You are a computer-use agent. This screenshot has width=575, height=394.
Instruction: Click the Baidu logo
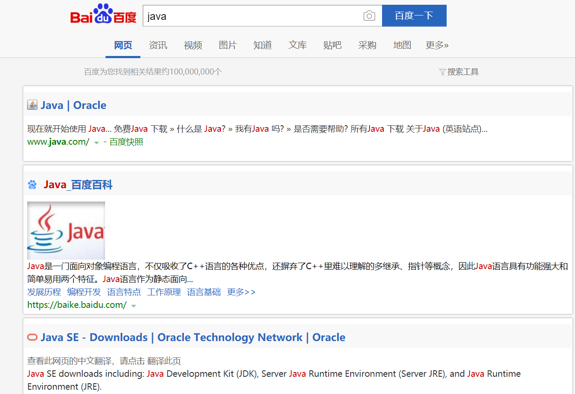click(x=103, y=15)
